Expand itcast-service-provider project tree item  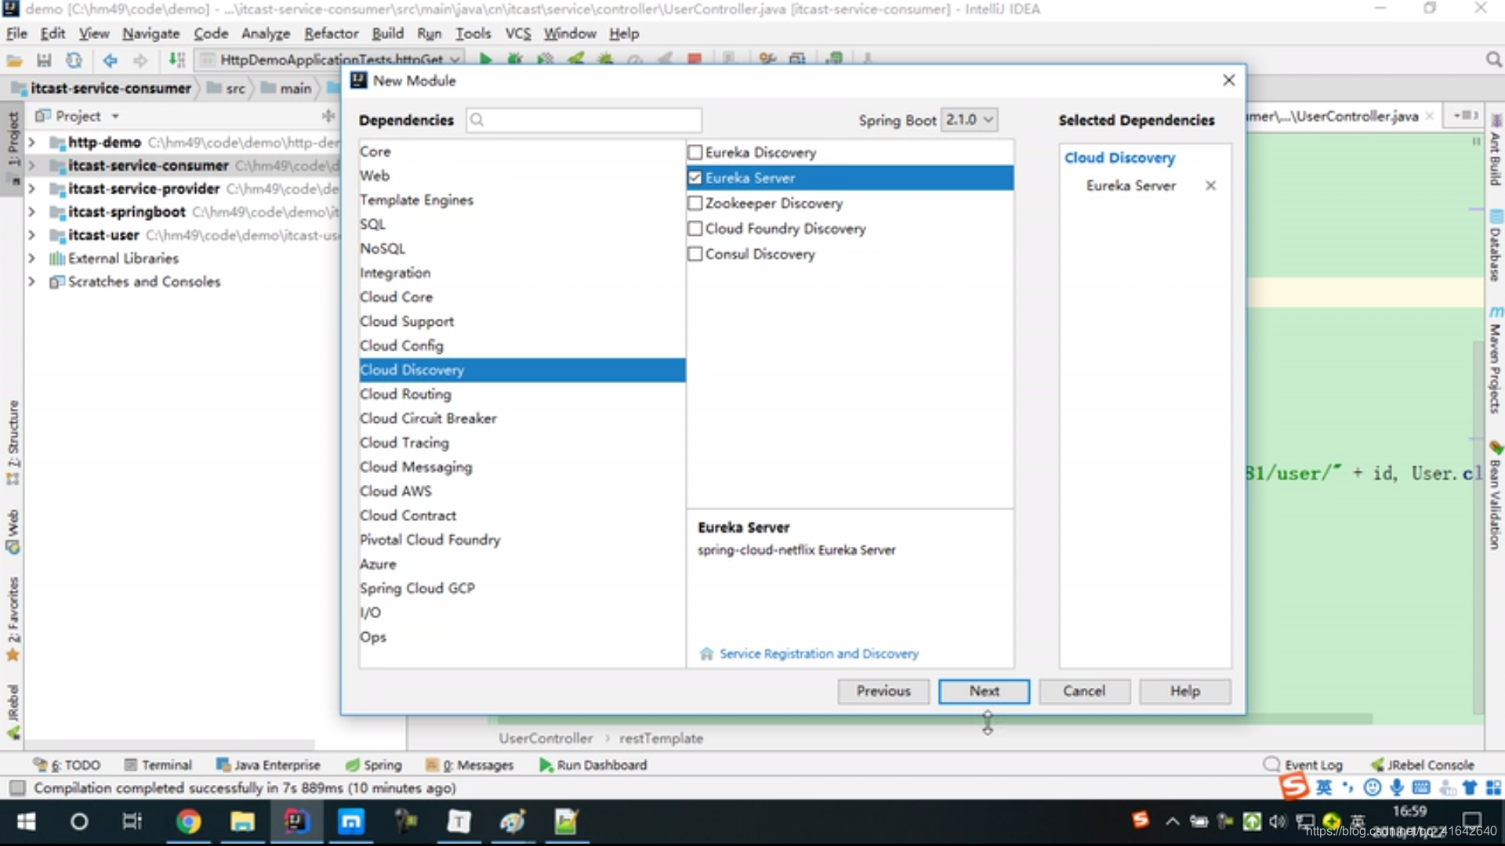[x=32, y=189]
